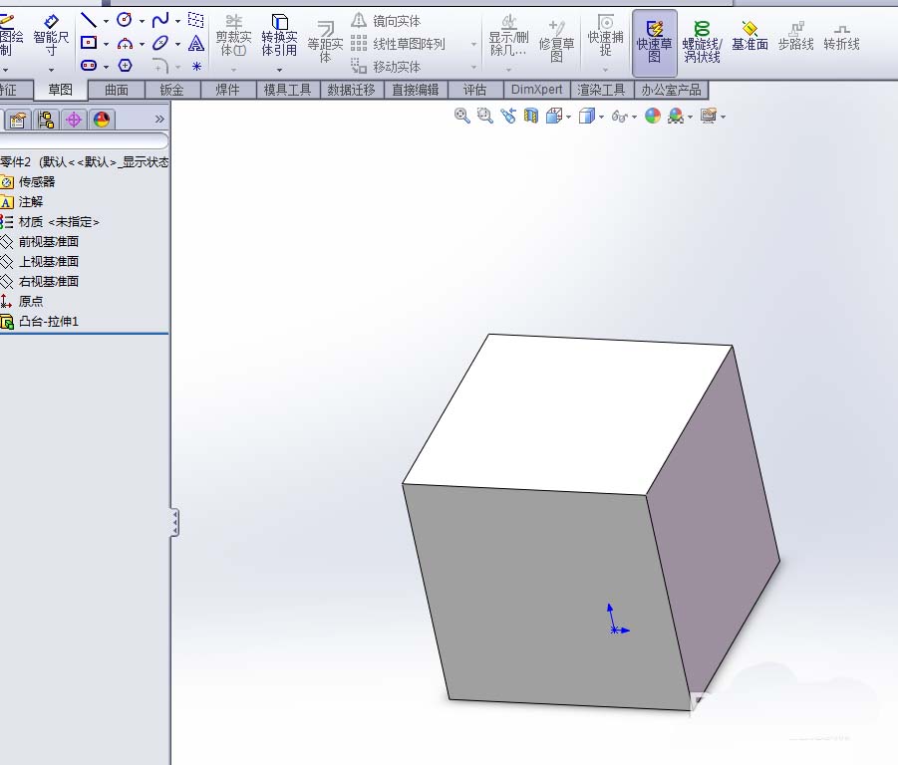Viewport: 898px width, 765px height.
Task: Click the Edit Appearance color ball icon
Action: pos(652,117)
